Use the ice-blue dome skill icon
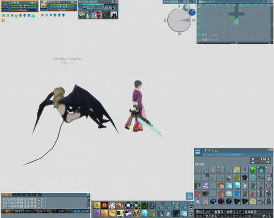Image resolution: width=274 pixels, height=218 pixels. tap(144, 213)
